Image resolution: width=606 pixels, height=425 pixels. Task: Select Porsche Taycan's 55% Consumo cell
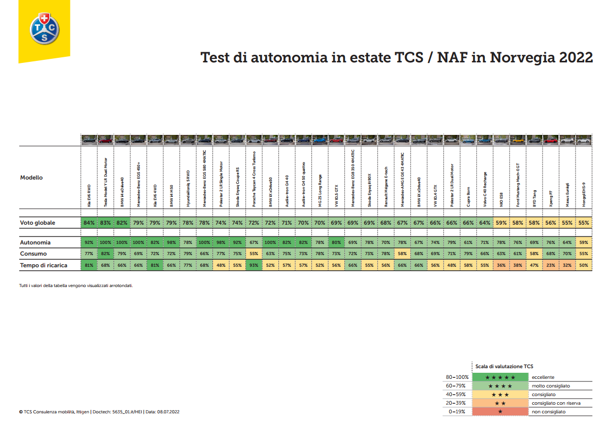pyautogui.click(x=254, y=254)
